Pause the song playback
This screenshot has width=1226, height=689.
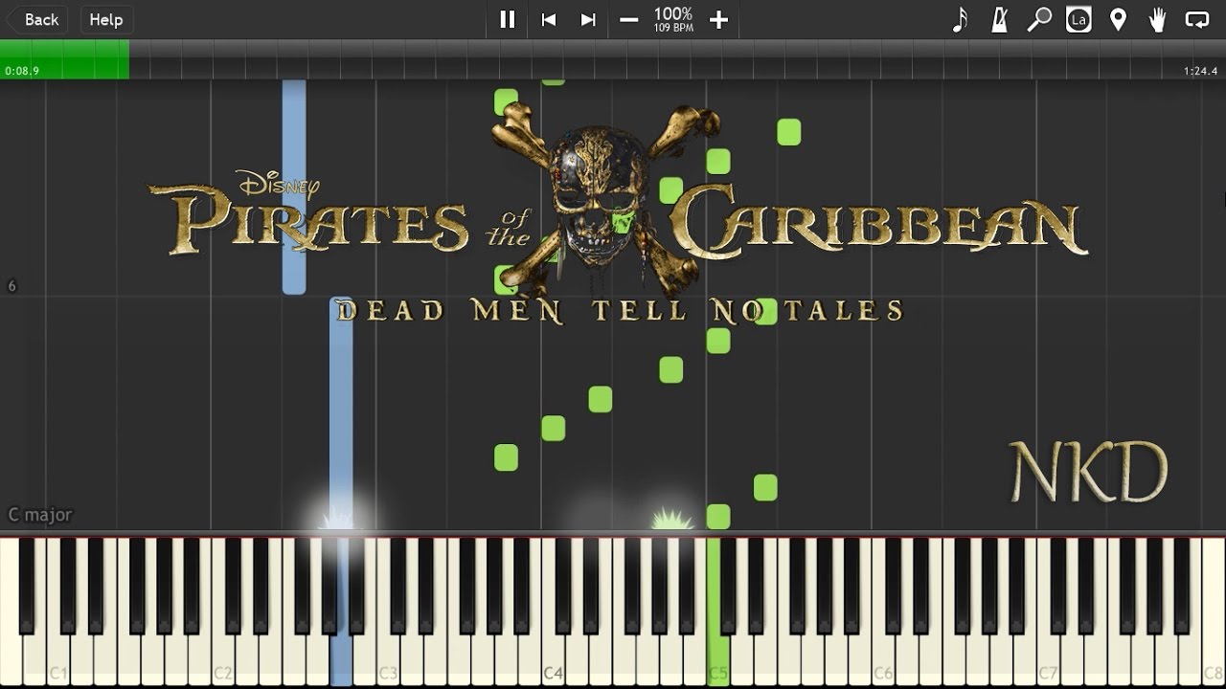click(508, 19)
